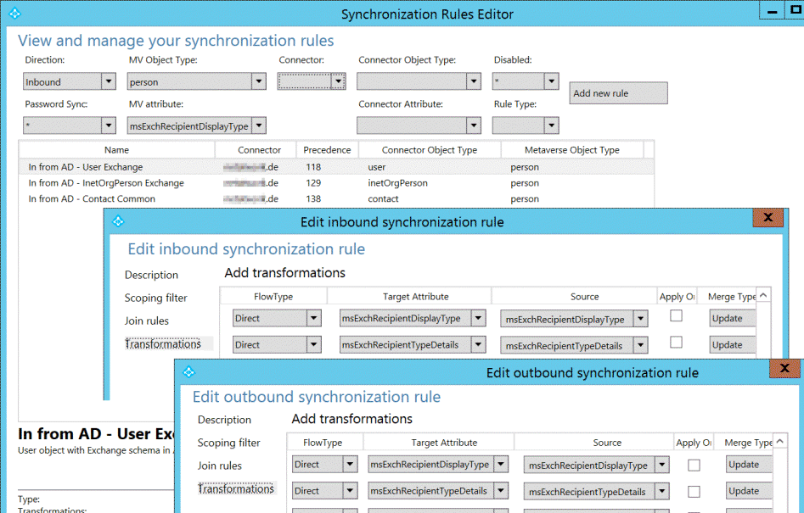Screen dimensions: 804x513
Task: Open inbound Target Attribute msExchRecipientTypeDetails dropdown
Action: (x=413, y=344)
